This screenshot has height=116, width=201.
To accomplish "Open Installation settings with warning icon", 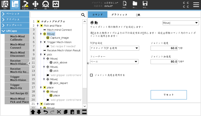I will pos(25,5).
